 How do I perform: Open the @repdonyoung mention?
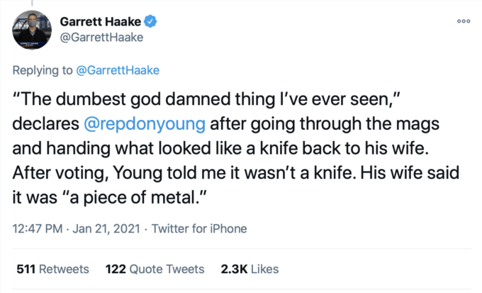(x=145, y=123)
